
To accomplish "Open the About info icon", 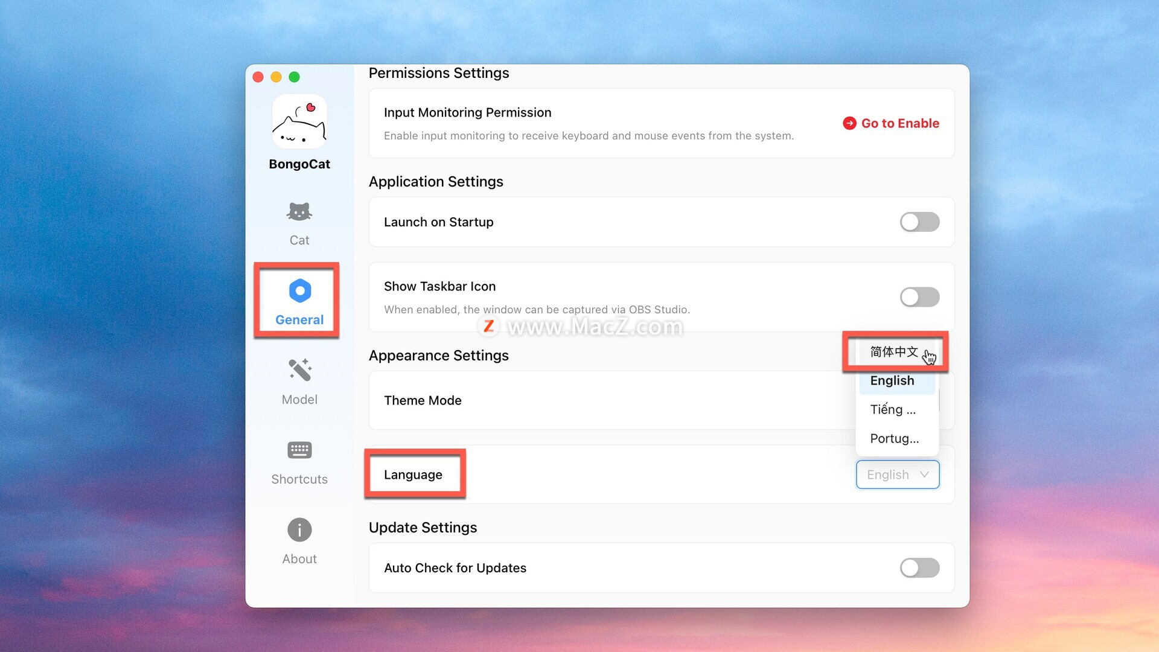I will [299, 530].
